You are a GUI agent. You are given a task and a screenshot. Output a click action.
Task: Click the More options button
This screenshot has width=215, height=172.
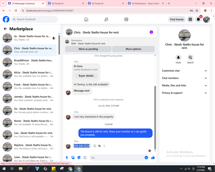pyautogui.click(x=133, y=49)
